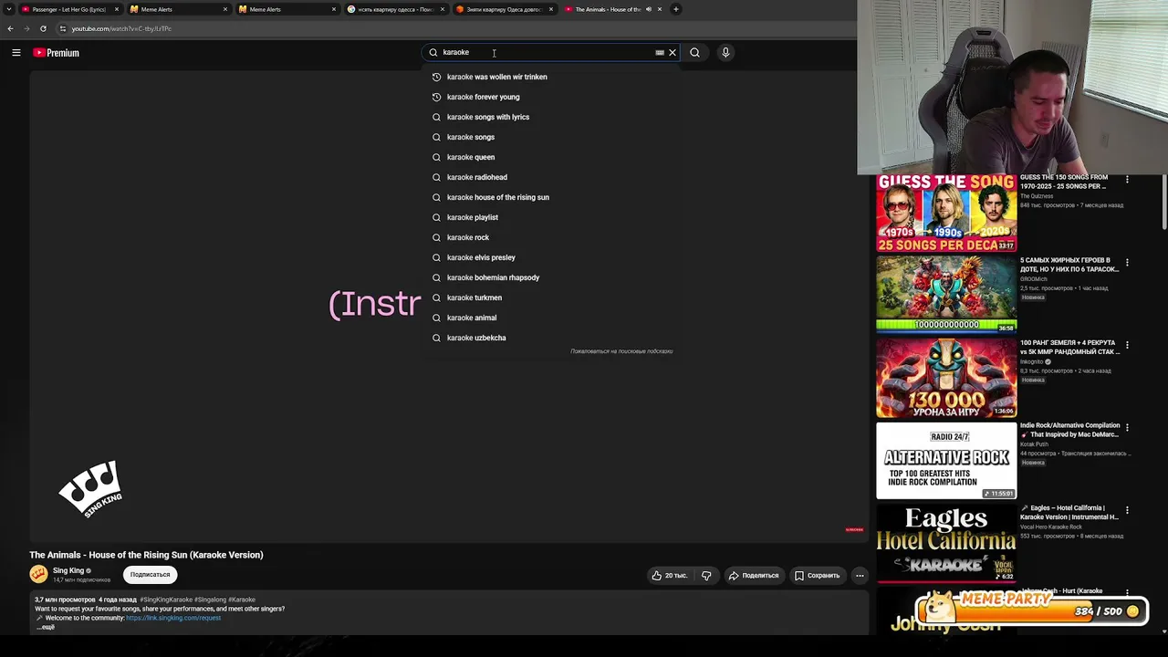Start voice search with microphone

tap(725, 53)
